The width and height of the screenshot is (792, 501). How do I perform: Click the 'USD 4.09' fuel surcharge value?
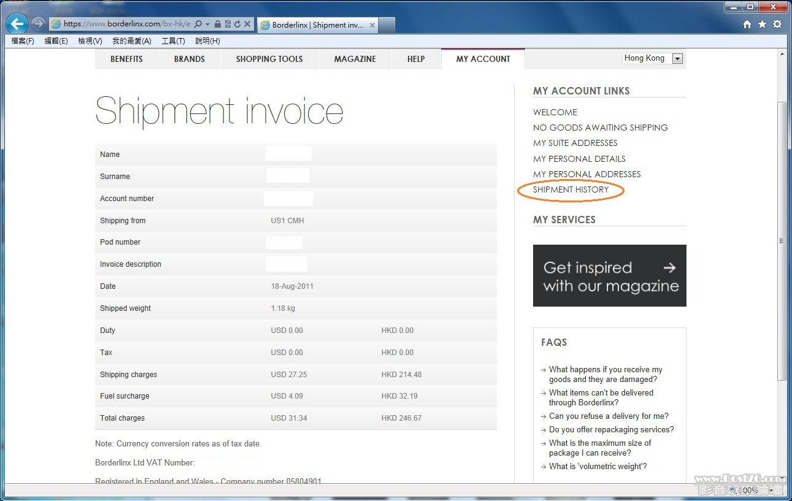[287, 396]
